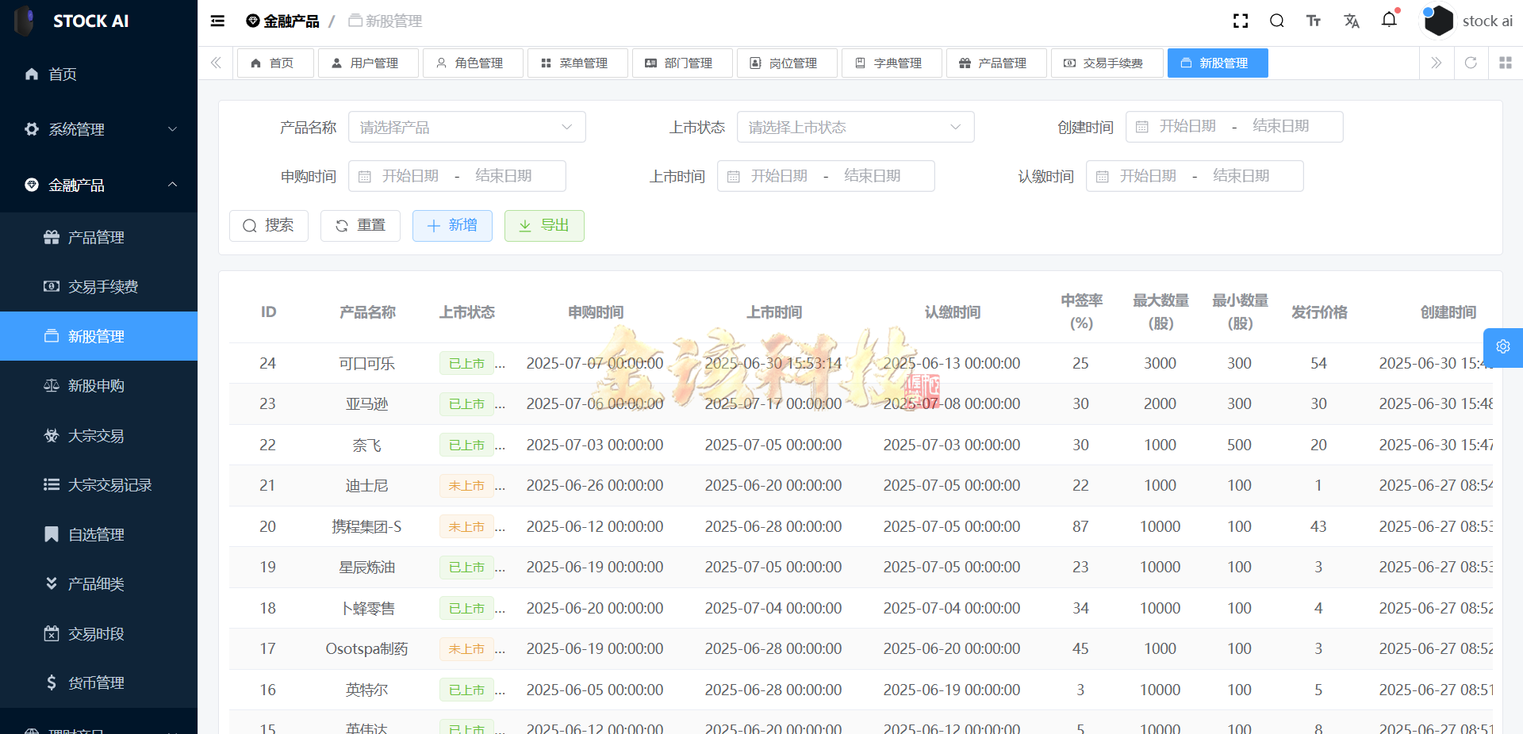Click the hamburger menu to collapse sidebar

217,21
